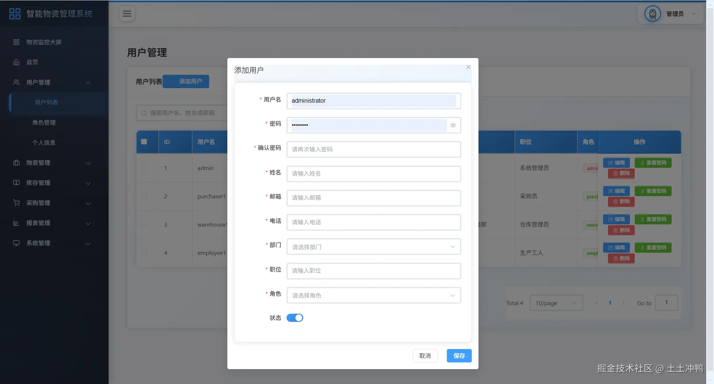This screenshot has width=714, height=384.
Task: Go to 首页 menu item
Action: point(54,62)
